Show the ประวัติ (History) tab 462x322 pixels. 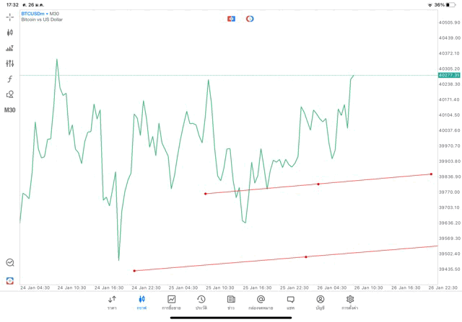(201, 303)
